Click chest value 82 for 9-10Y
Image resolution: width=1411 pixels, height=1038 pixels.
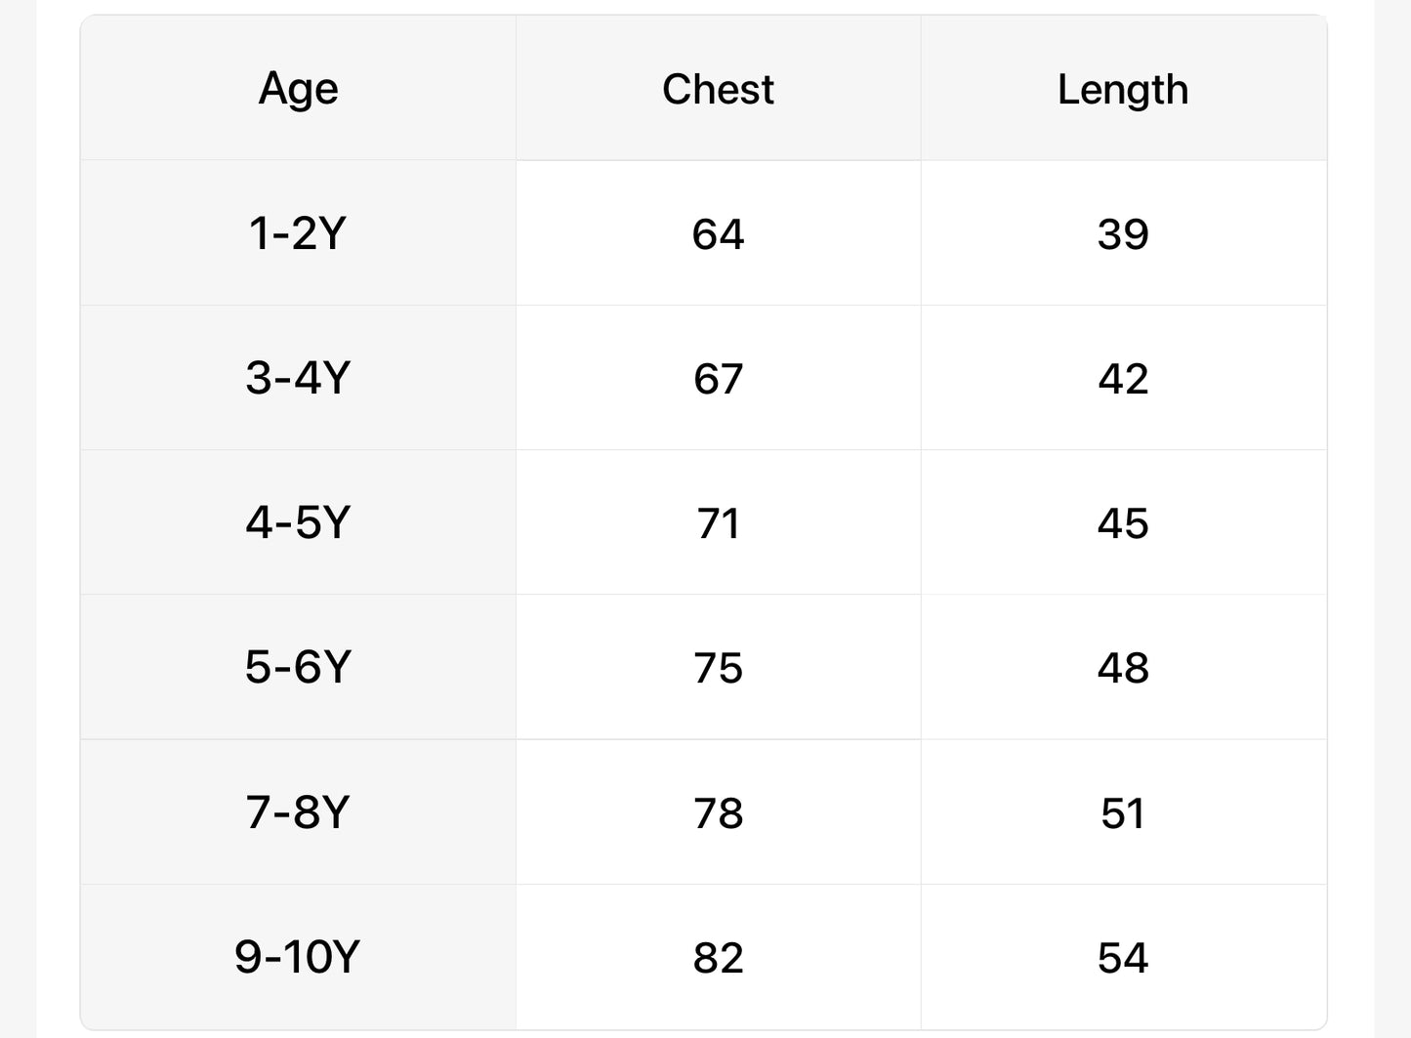(x=718, y=957)
